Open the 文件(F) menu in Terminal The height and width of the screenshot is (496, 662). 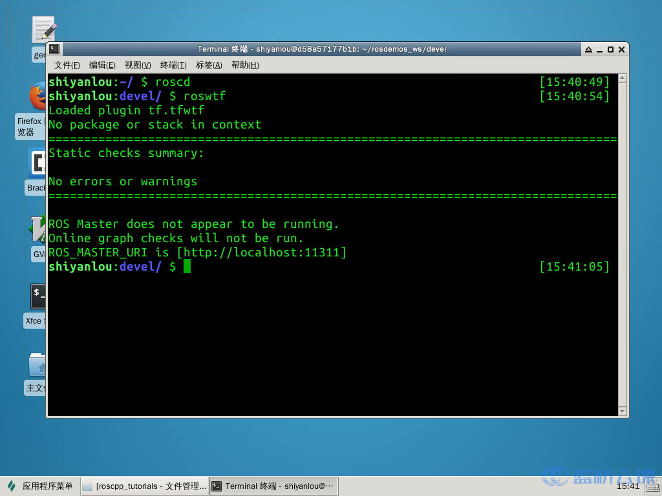(x=67, y=65)
